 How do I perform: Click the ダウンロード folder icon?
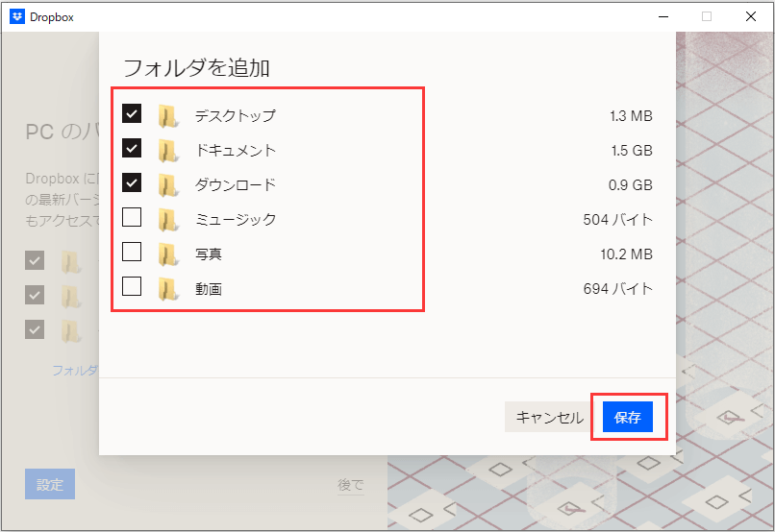(168, 185)
